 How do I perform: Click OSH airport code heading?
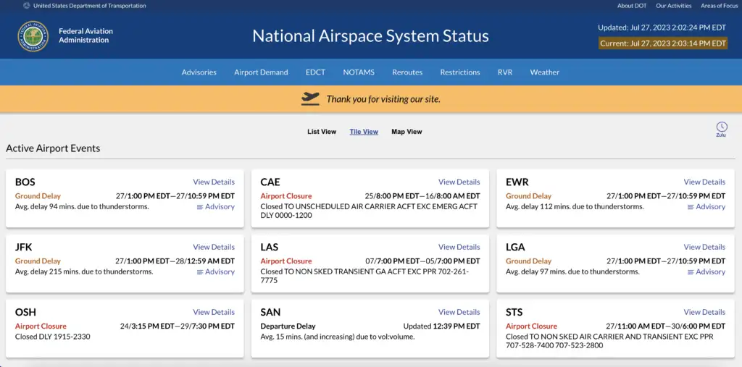click(25, 312)
